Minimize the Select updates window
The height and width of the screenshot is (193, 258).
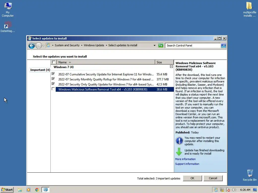point(215,38)
